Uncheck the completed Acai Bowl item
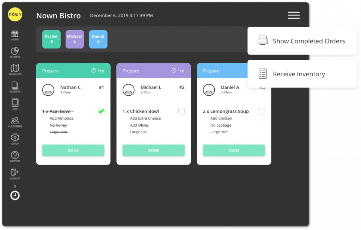 (x=101, y=111)
